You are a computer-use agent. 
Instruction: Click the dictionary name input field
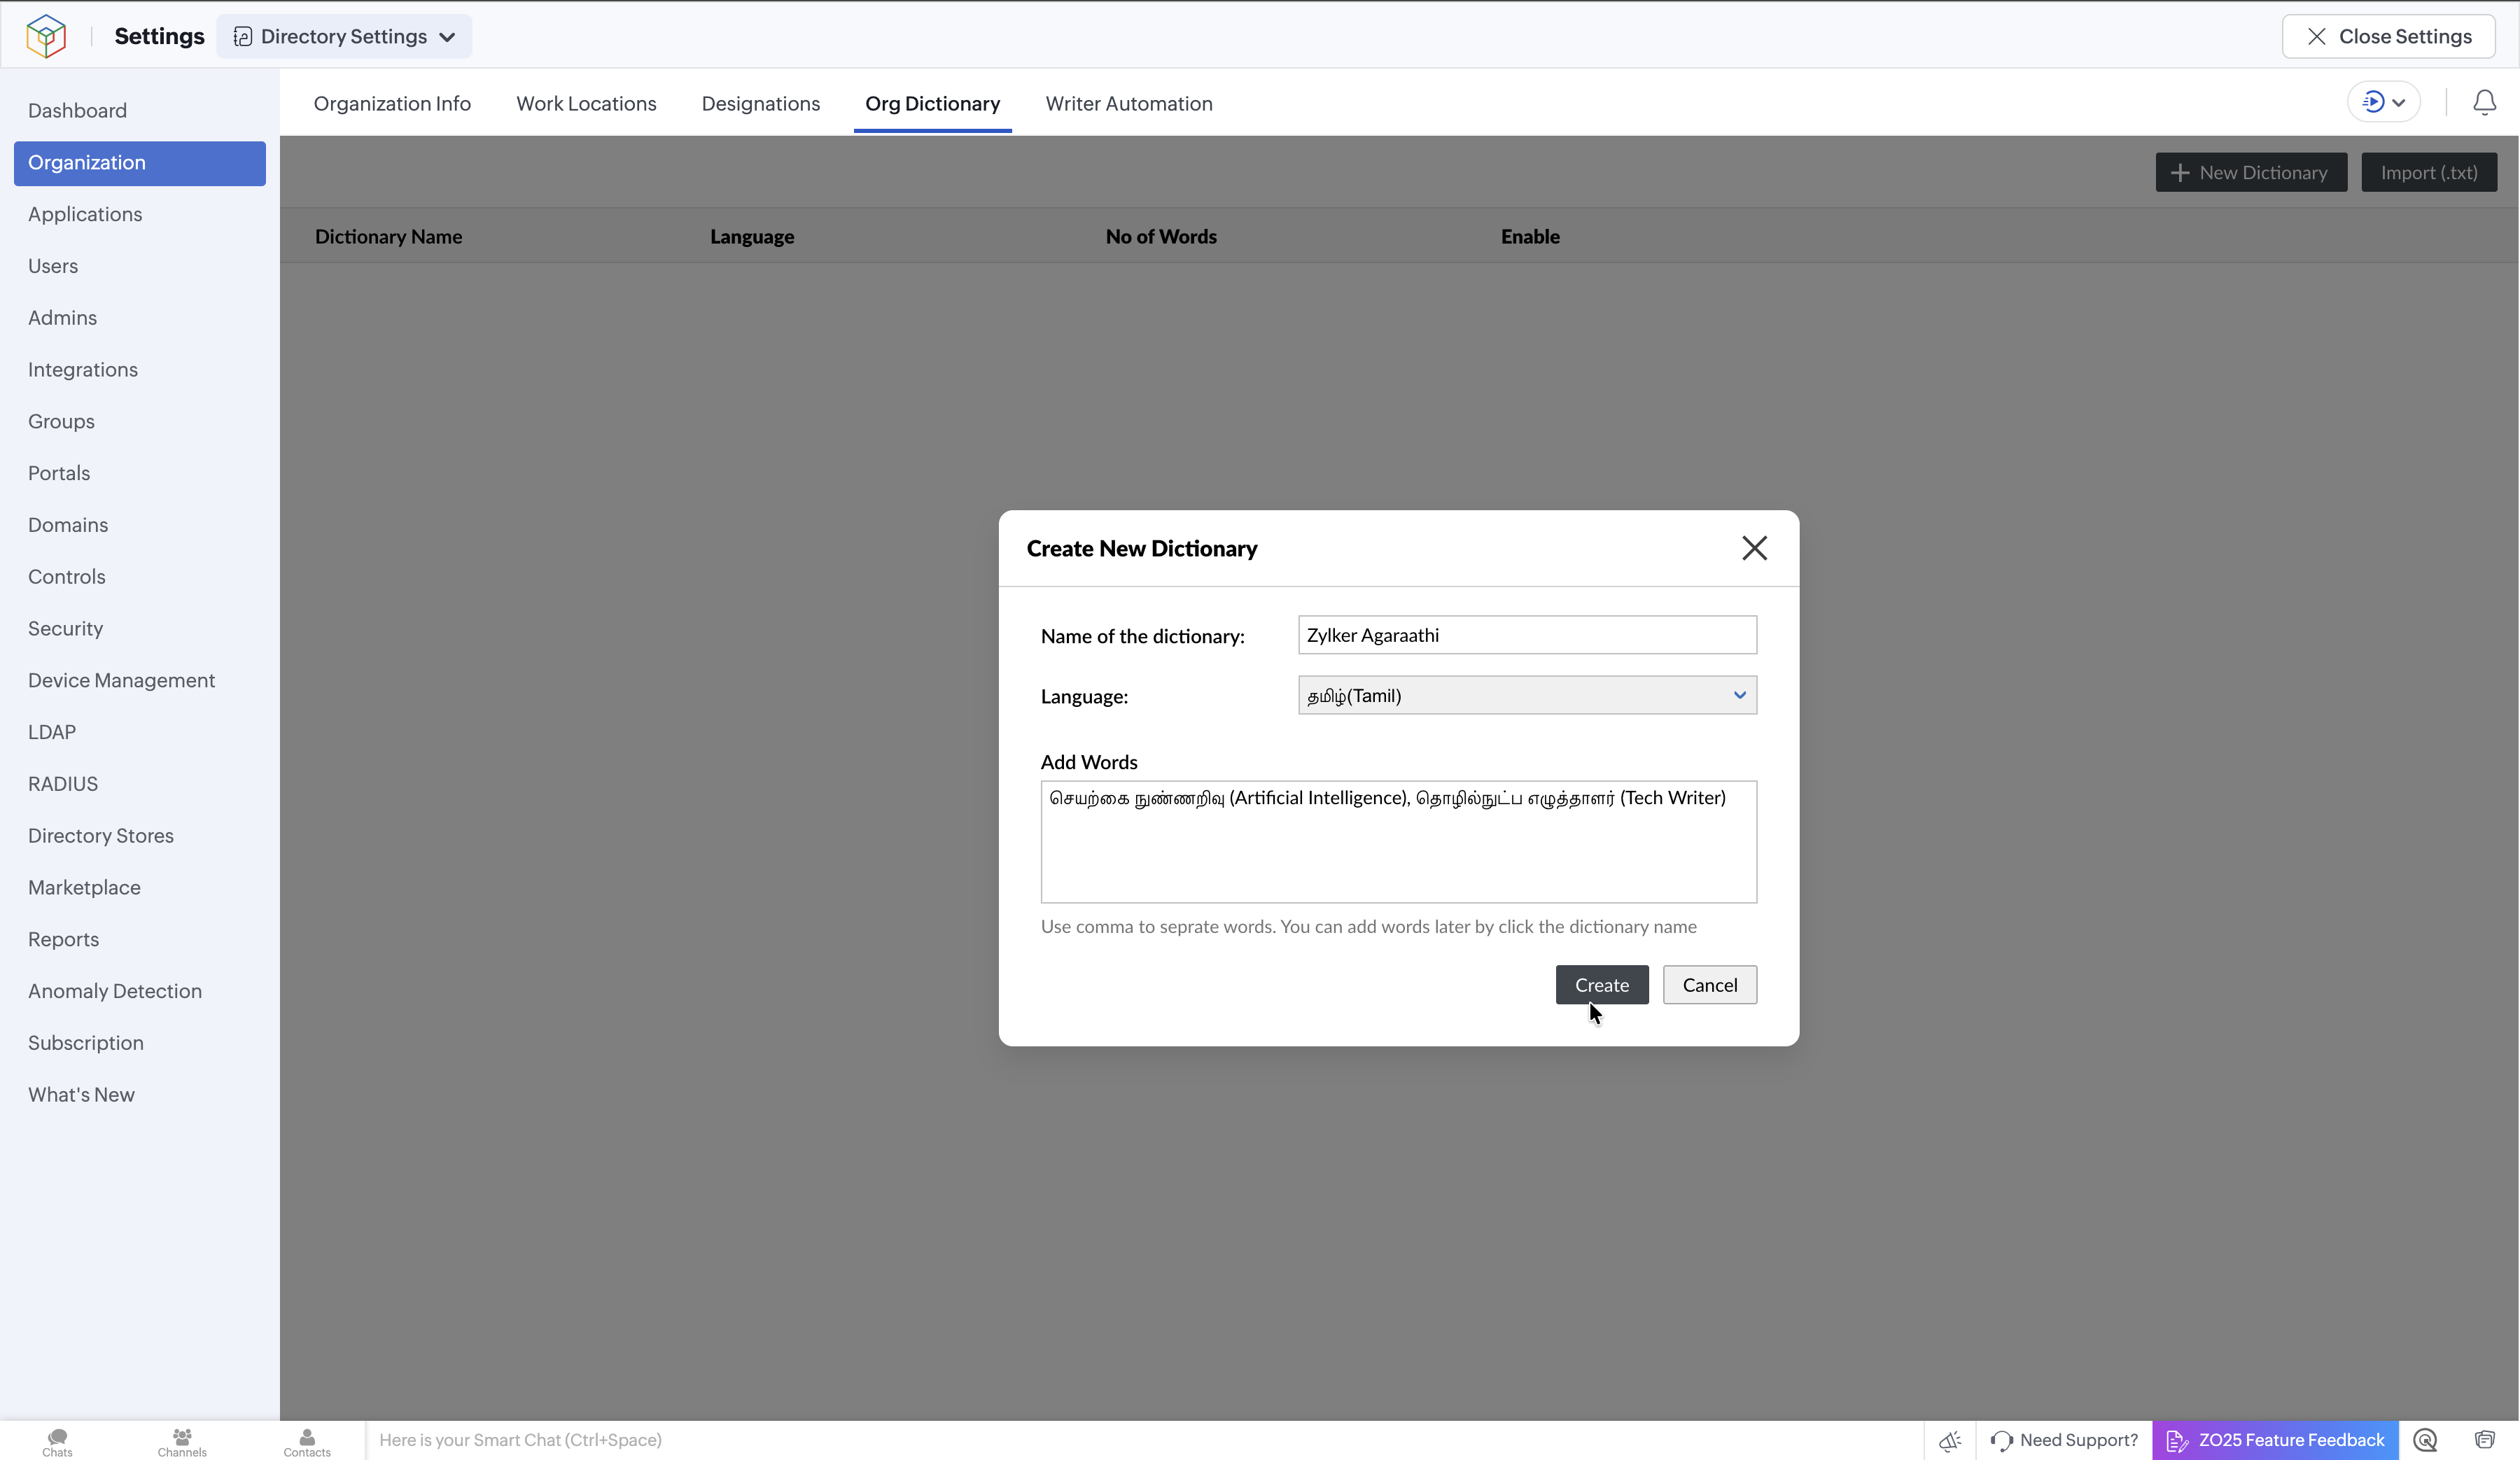(x=1527, y=635)
